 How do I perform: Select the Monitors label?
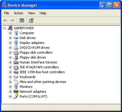[26, 87]
